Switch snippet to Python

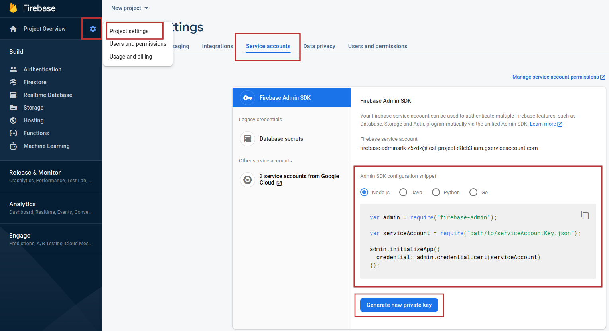click(x=436, y=192)
